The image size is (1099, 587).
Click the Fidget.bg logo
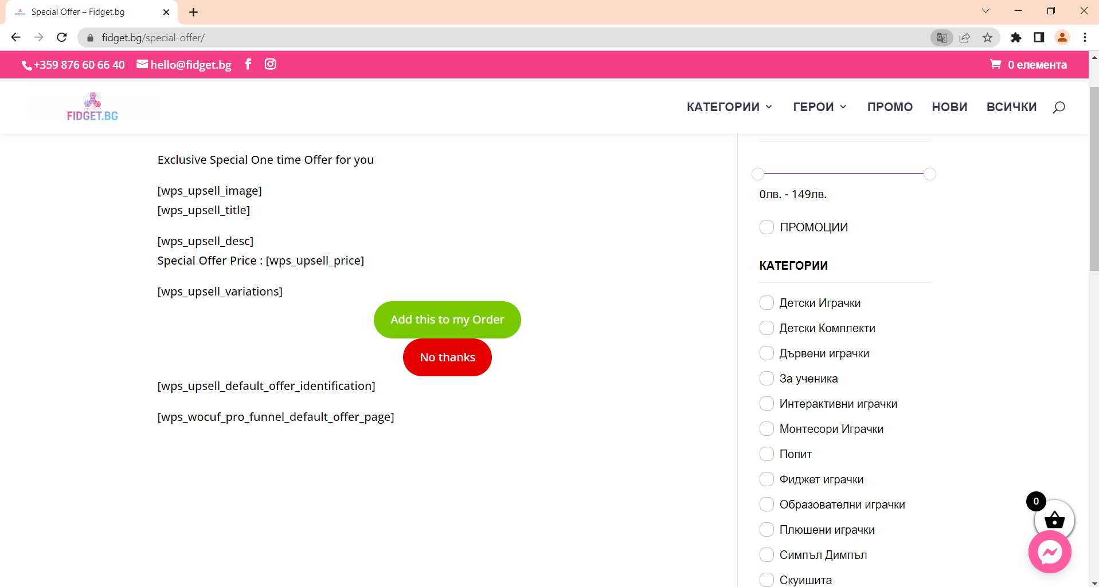pos(92,106)
